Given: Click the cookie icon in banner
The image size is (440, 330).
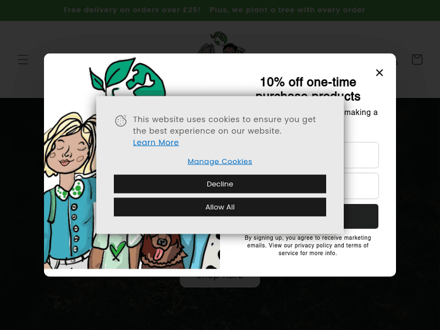Looking at the screenshot, I should click(x=121, y=121).
